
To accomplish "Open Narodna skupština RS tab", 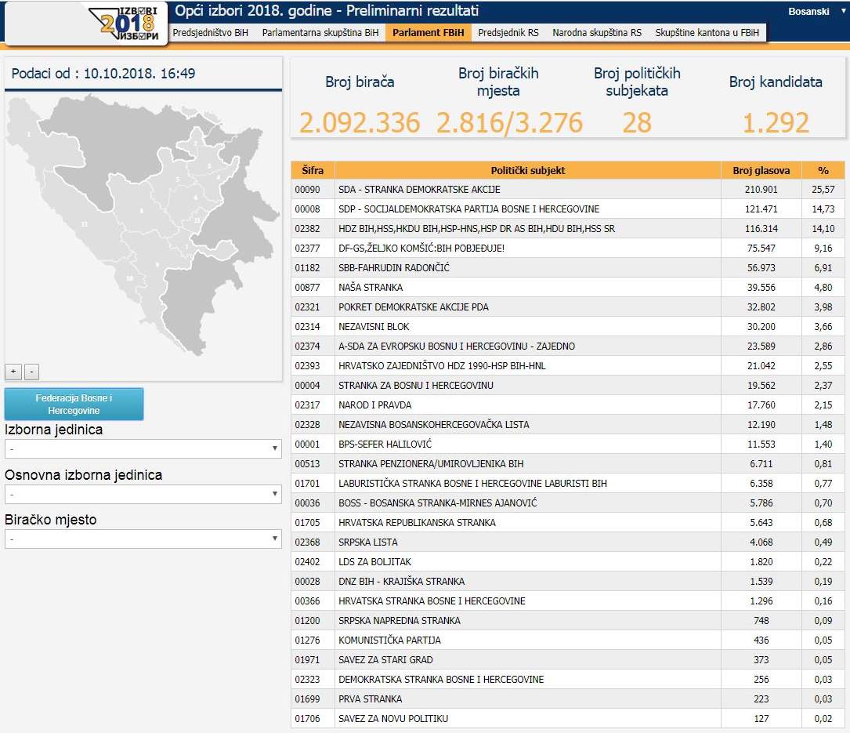I will click(x=596, y=33).
